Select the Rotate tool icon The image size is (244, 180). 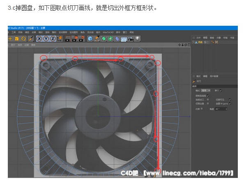24,38
